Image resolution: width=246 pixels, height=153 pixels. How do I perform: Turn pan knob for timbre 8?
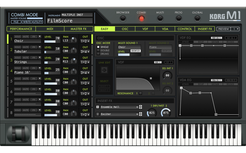pyautogui.click(x=73, y=114)
